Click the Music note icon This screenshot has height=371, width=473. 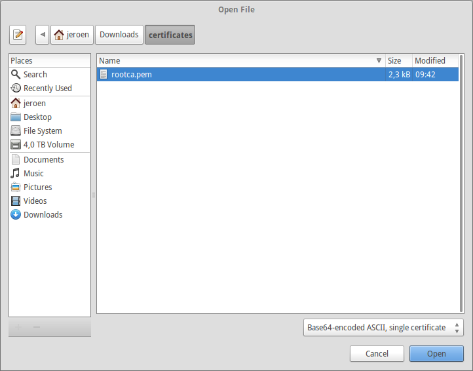point(15,174)
